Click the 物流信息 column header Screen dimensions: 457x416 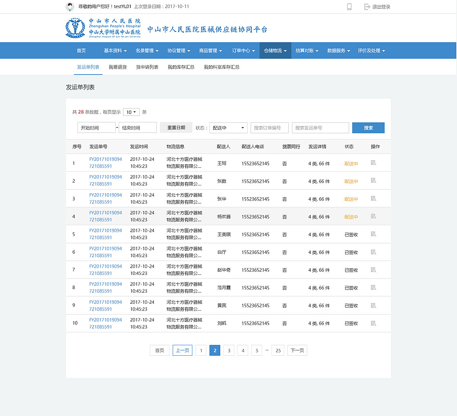[x=175, y=147]
